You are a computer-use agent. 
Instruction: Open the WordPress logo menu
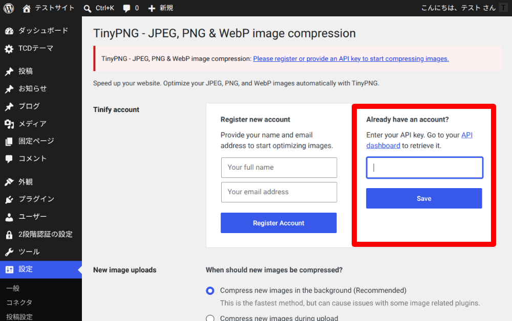(x=9, y=8)
